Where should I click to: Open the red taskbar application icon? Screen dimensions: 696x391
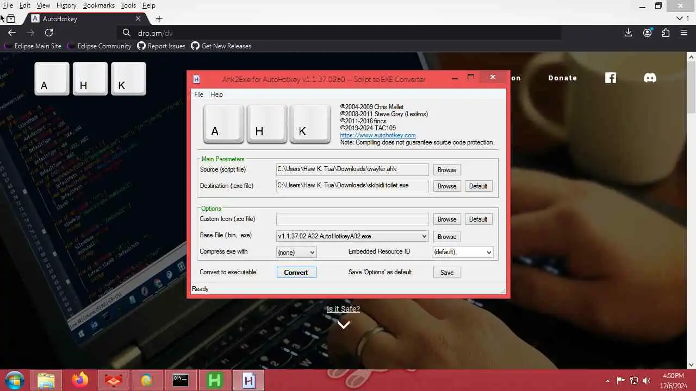point(114,380)
